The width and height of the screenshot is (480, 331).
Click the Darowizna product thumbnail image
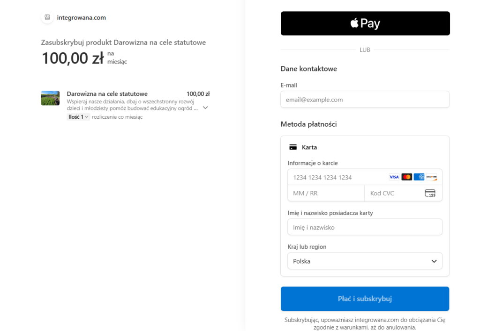[50, 98]
